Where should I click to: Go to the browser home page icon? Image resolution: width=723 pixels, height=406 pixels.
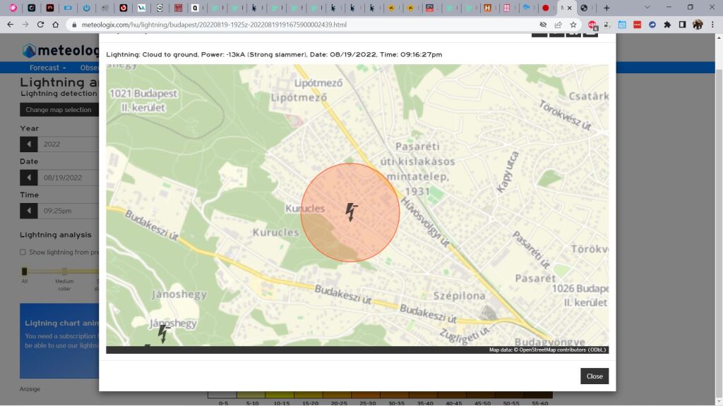[x=56, y=25]
